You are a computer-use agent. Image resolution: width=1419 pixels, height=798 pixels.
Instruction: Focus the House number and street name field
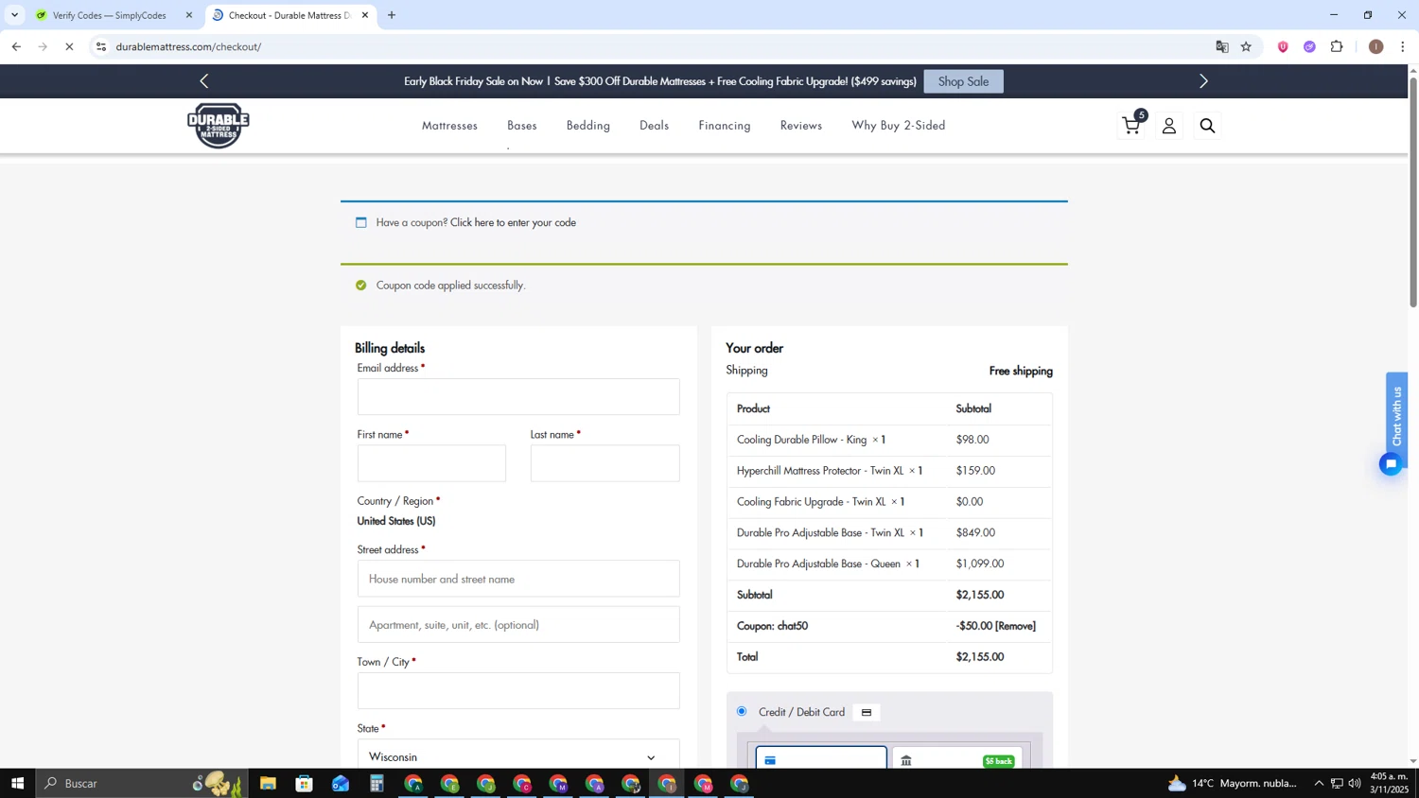pyautogui.click(x=518, y=579)
